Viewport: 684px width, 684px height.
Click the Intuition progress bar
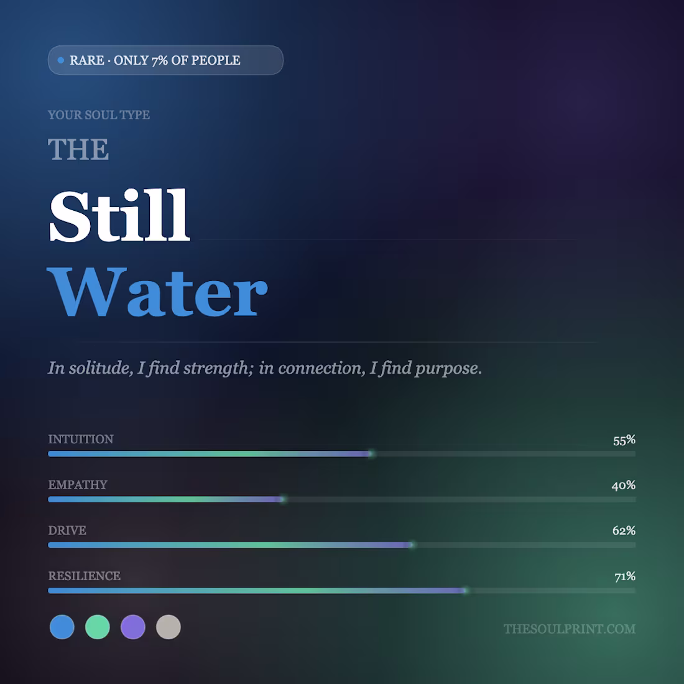tap(341, 454)
